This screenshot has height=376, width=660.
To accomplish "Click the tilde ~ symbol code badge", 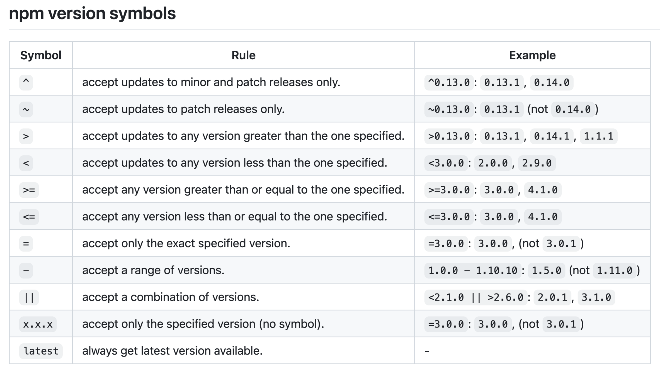I will (26, 109).
